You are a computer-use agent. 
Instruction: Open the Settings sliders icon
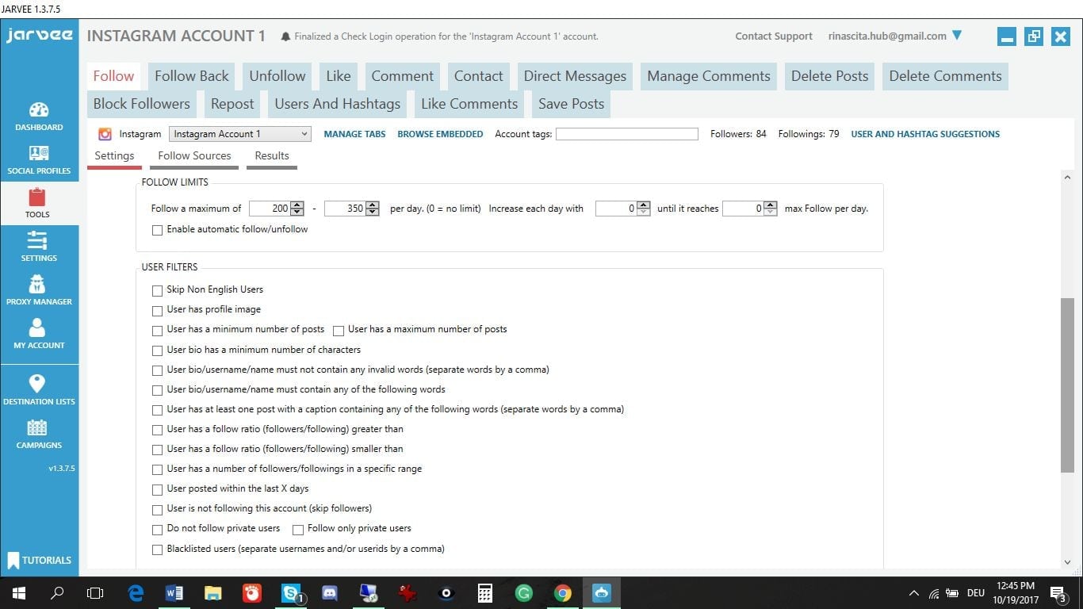37,241
